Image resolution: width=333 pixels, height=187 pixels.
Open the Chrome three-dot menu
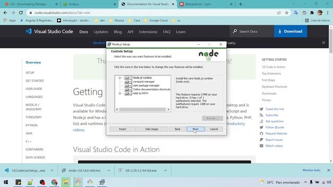[328, 12]
